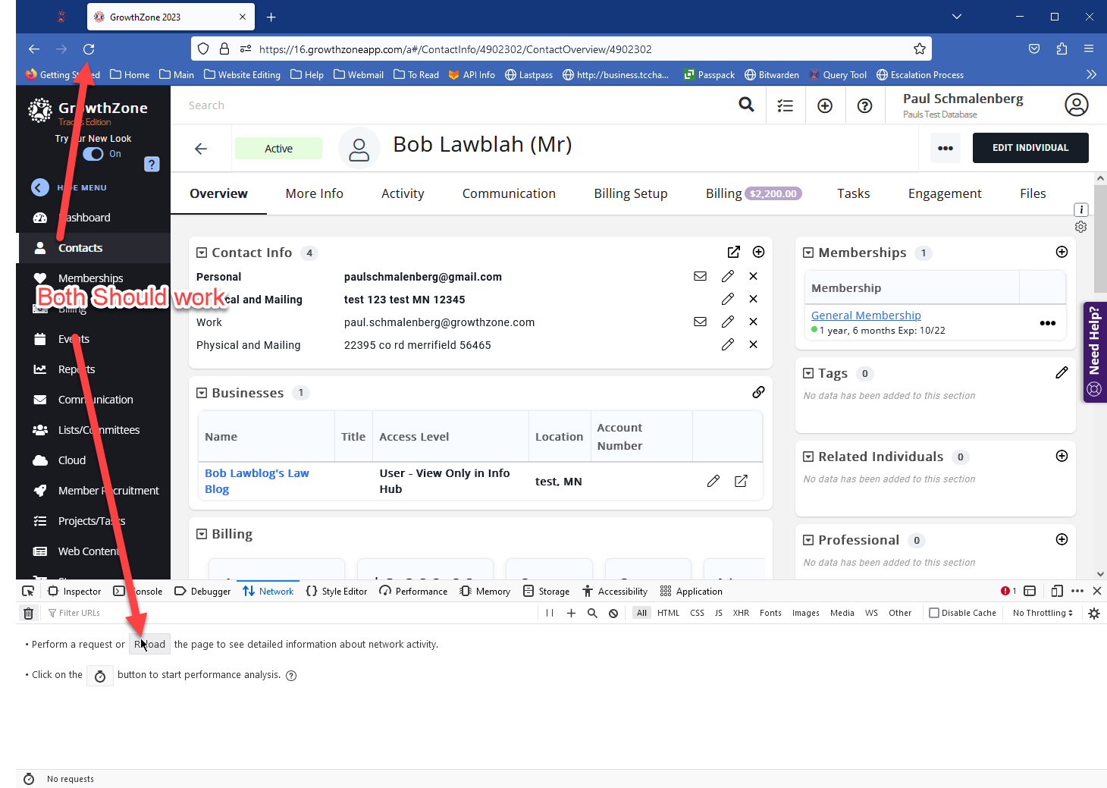The width and height of the screenshot is (1107, 788).
Task: Click the EDIT INDIVIDUAL button
Action: tap(1030, 148)
